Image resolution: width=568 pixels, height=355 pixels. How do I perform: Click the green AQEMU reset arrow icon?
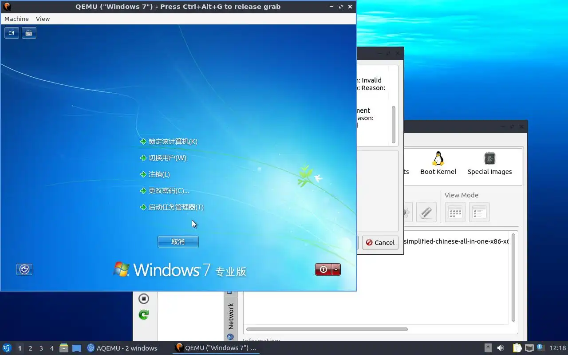[143, 315]
